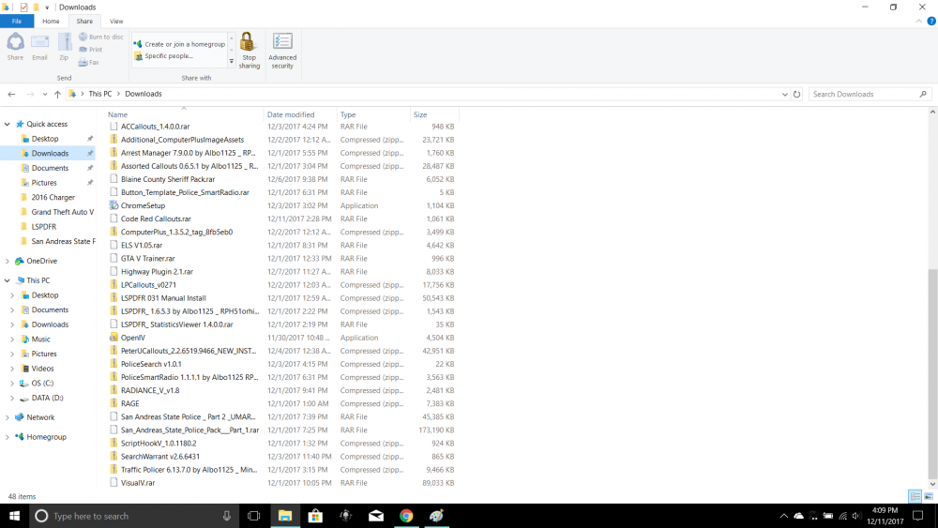The image size is (938, 528).
Task: Refresh the Downloads folder
Action: [796, 94]
